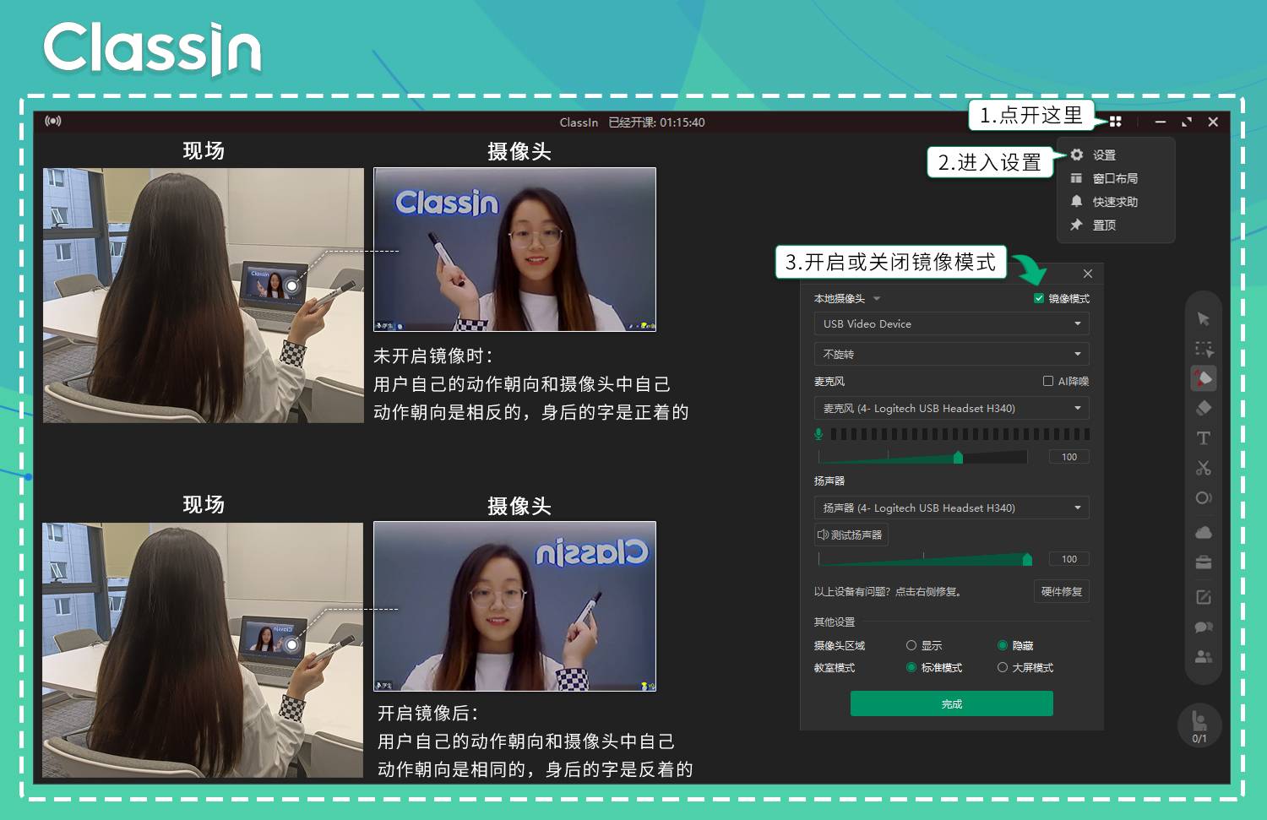Screen dimensions: 1267x820
Task: Open the members roster icon
Action: pyautogui.click(x=1204, y=656)
